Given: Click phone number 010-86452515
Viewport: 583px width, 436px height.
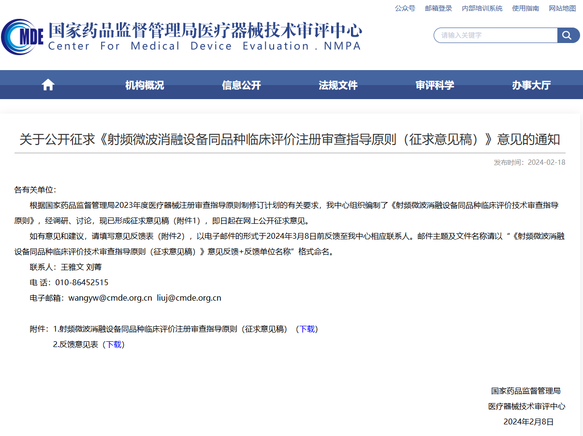Looking at the screenshot, I should [82, 283].
